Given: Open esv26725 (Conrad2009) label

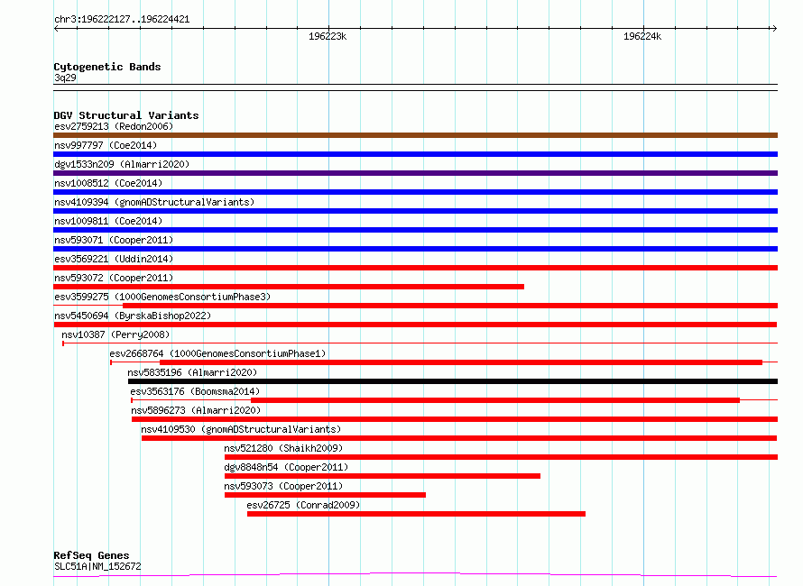Looking at the screenshot, I should click(303, 505).
